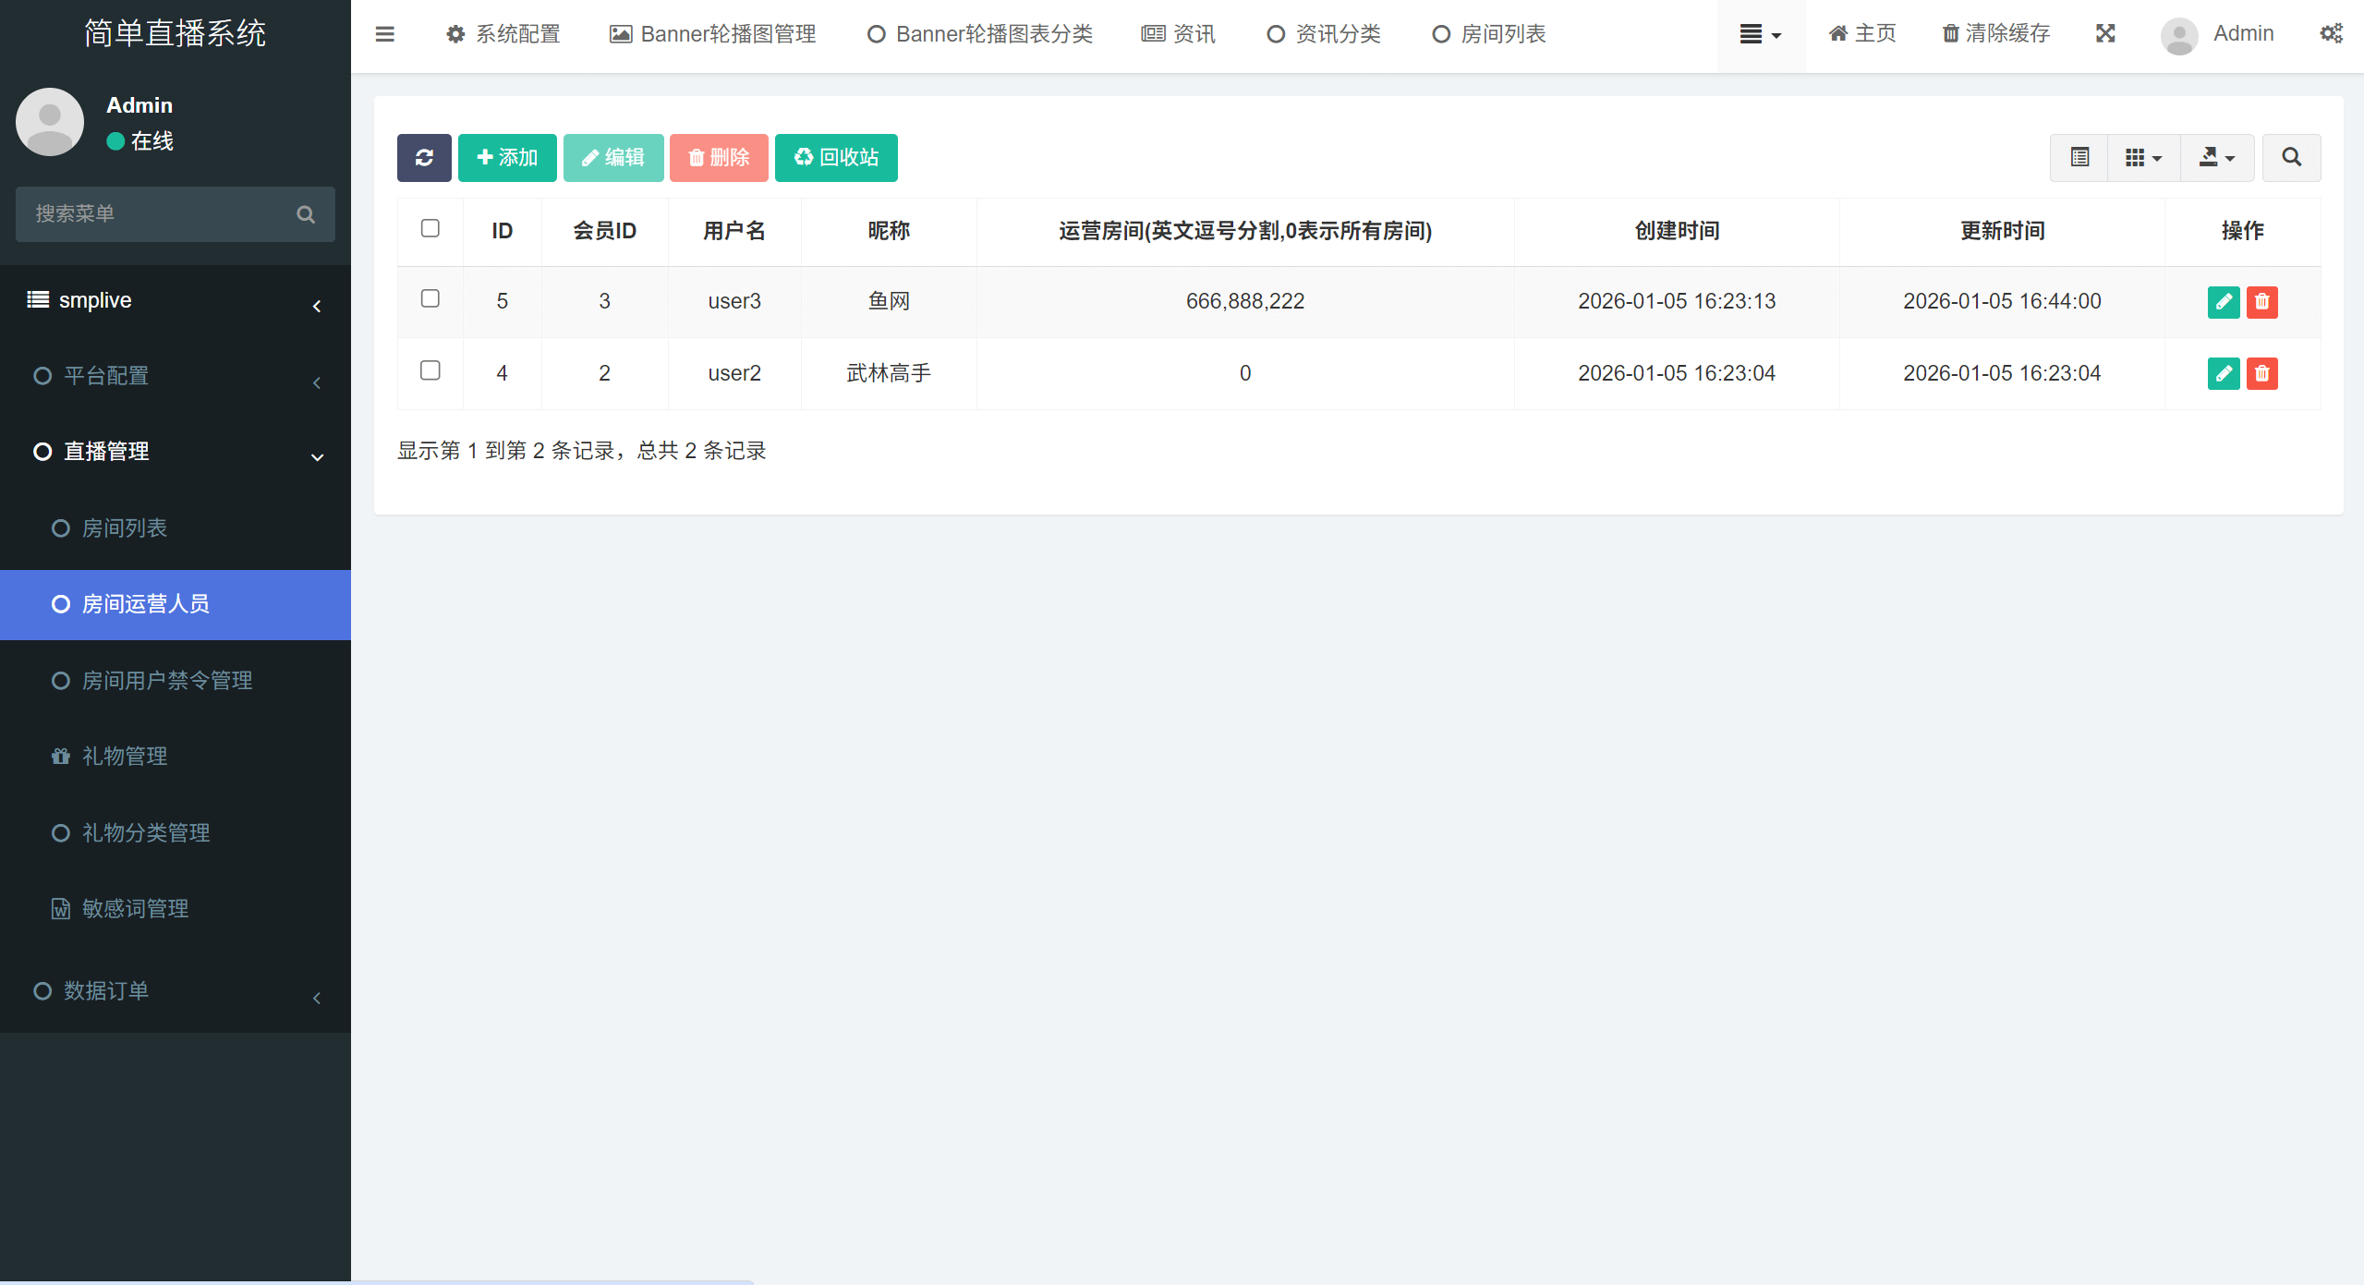The width and height of the screenshot is (2364, 1285).
Task: Select all rows with the header checkbox
Action: click(x=430, y=227)
